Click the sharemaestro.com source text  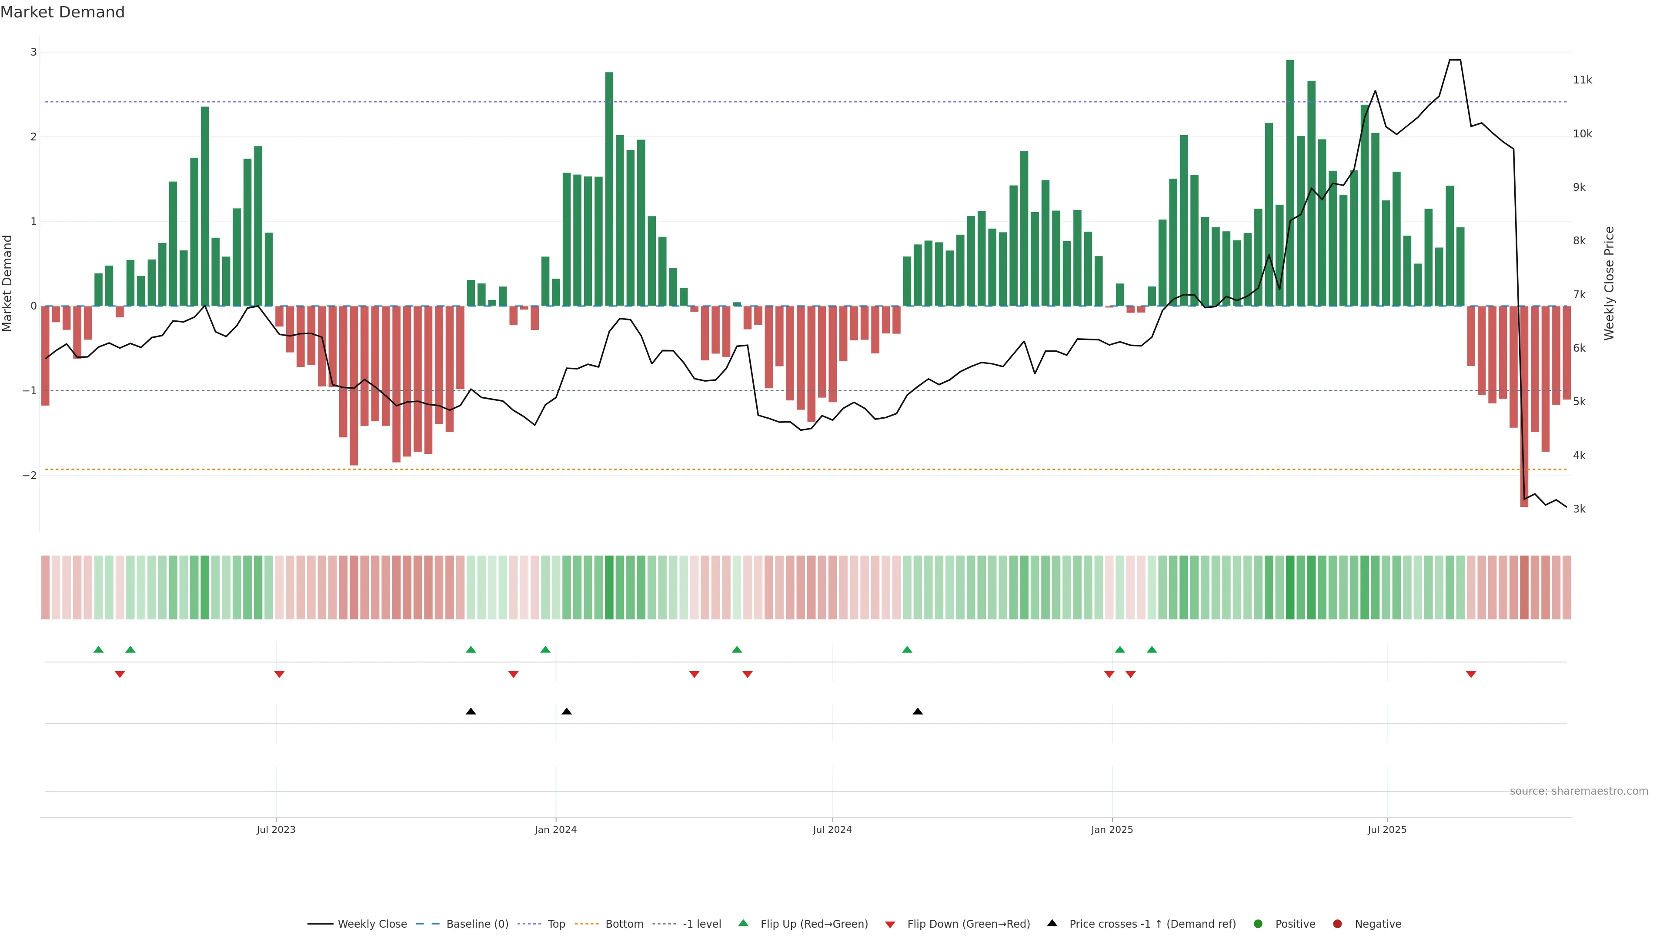(x=1579, y=791)
